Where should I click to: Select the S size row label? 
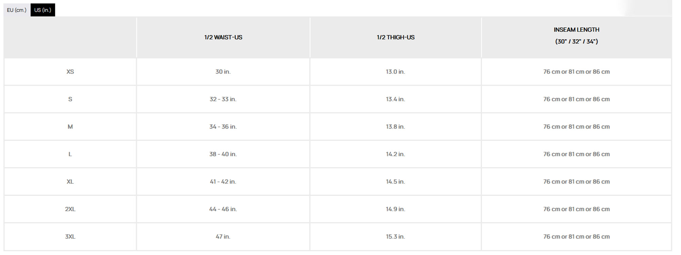pos(70,99)
